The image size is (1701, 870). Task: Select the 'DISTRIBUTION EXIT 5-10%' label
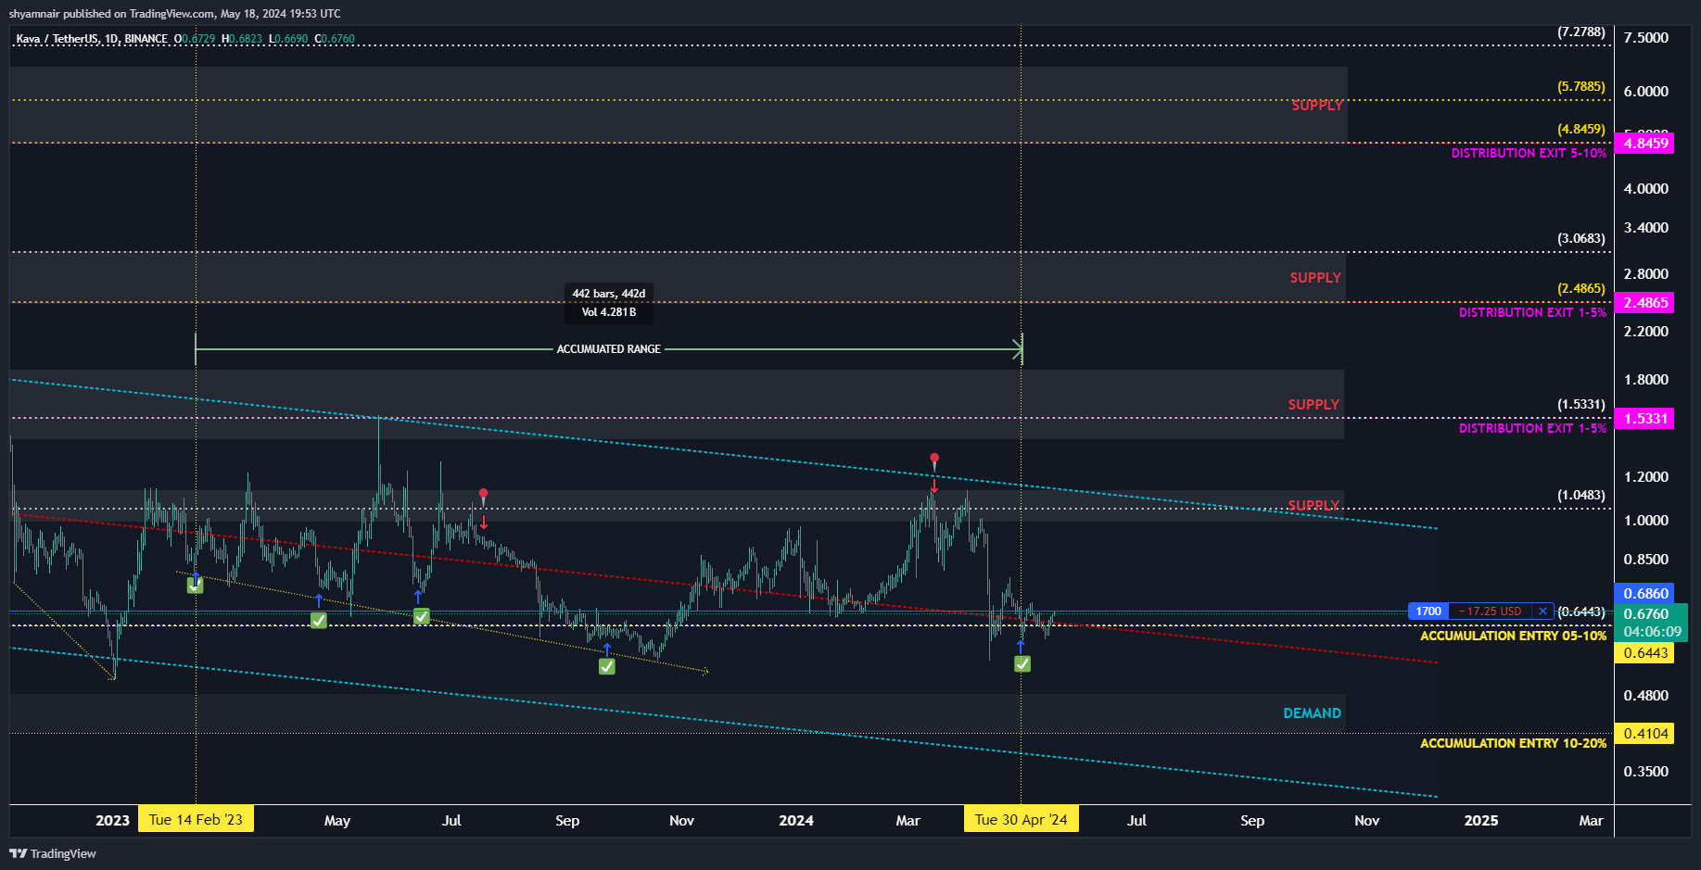coord(1529,154)
